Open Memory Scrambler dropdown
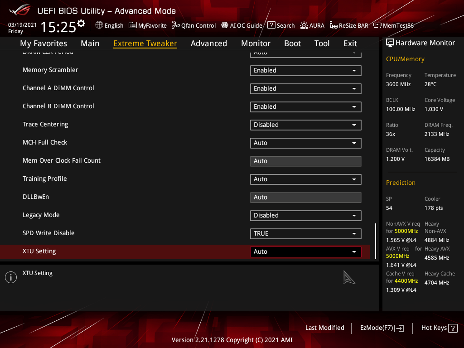The image size is (464, 348). (x=306, y=70)
